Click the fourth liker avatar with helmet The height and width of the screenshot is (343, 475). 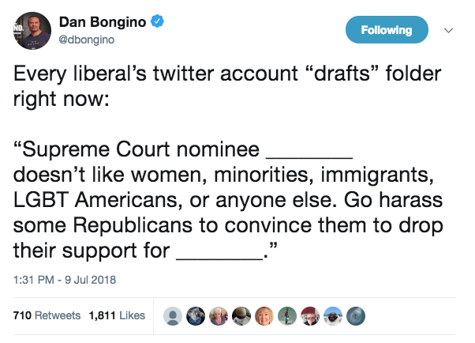[x=241, y=316]
